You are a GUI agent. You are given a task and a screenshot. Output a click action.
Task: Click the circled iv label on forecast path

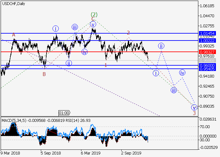click(183, 73)
